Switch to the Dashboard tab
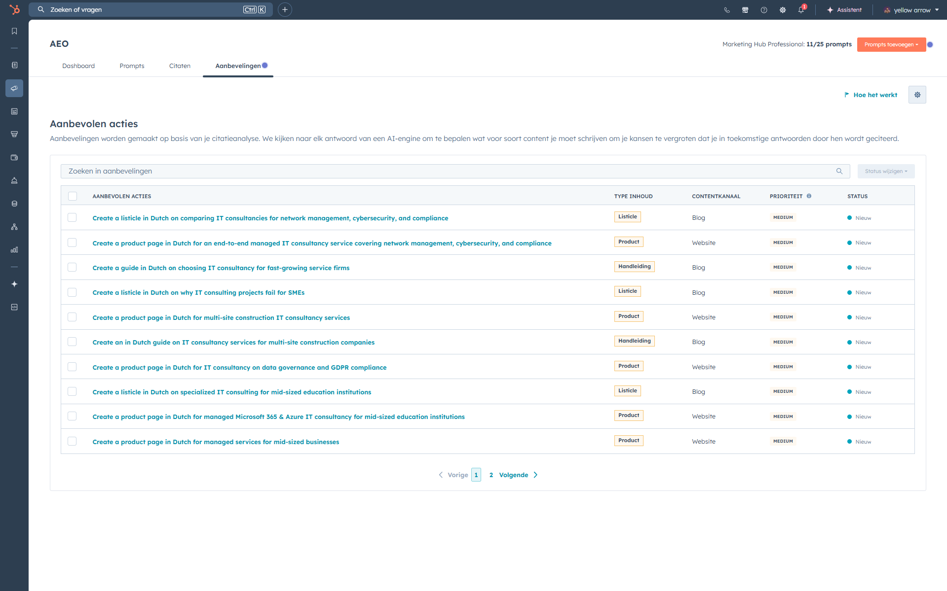947x591 pixels. coord(78,66)
